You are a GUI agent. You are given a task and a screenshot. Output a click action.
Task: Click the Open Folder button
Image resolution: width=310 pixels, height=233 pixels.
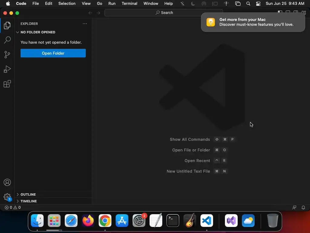(53, 53)
